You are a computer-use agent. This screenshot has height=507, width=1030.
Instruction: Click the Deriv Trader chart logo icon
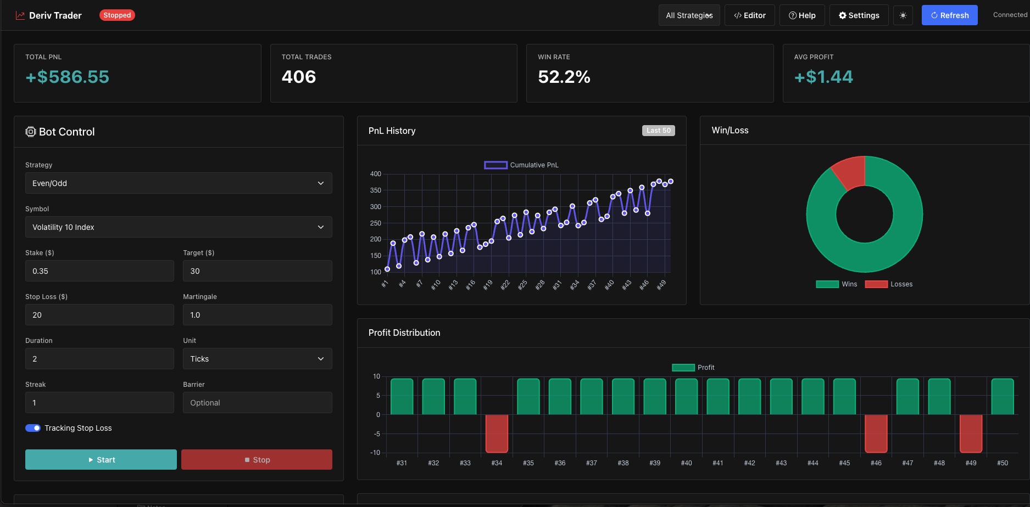coord(20,15)
